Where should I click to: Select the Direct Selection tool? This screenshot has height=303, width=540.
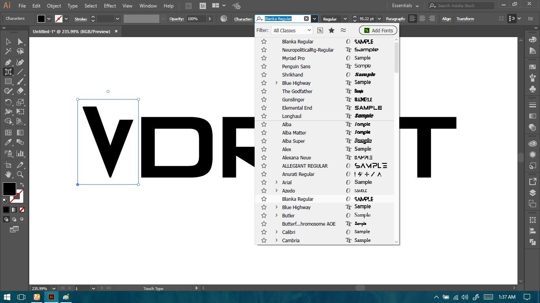point(20,42)
